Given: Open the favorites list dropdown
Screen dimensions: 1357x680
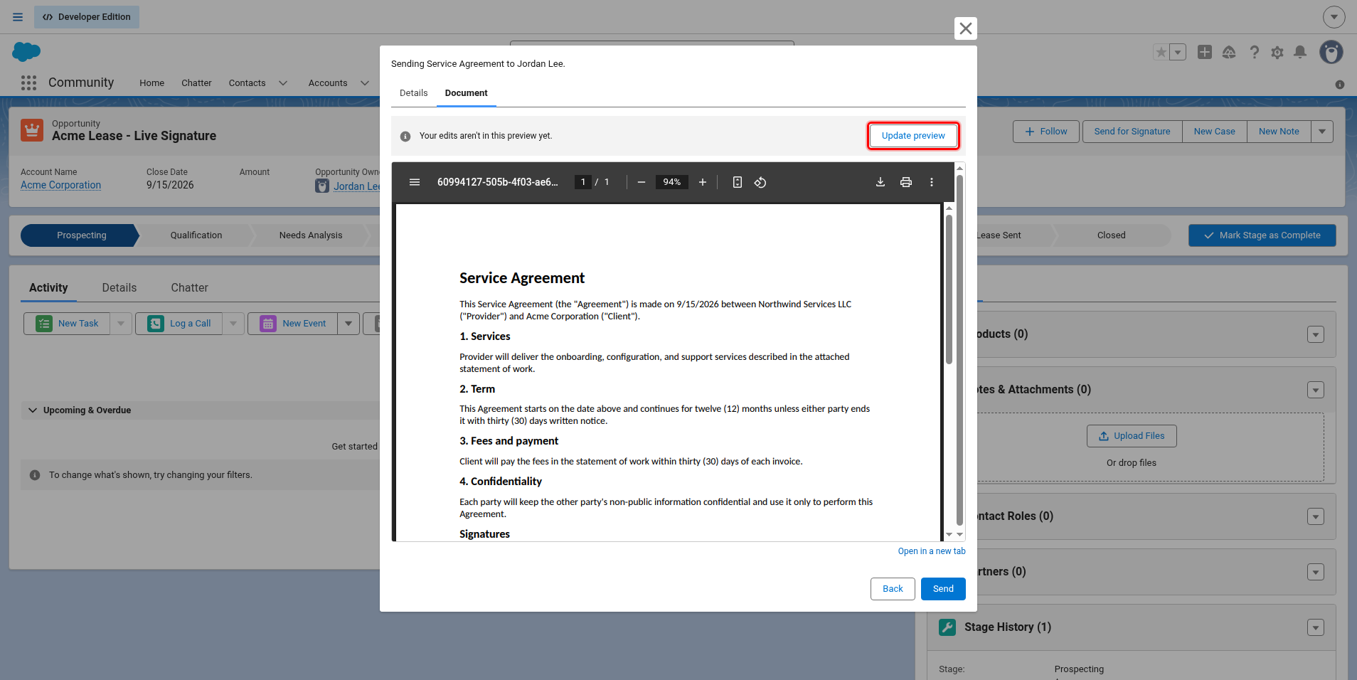Looking at the screenshot, I should coord(1178,52).
